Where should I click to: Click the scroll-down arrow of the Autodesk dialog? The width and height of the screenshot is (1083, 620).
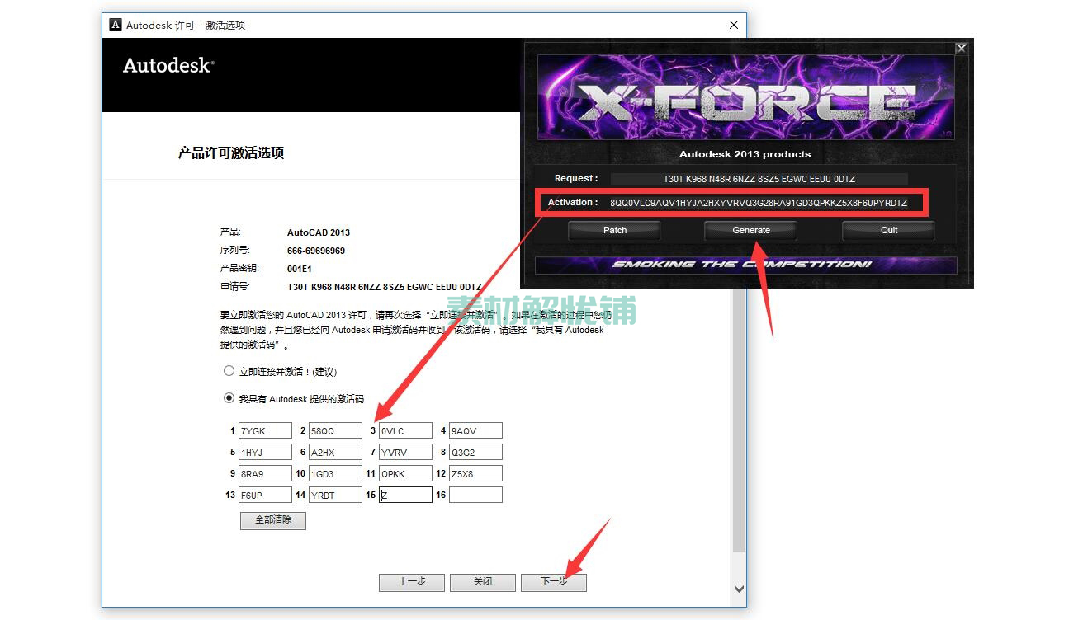[x=739, y=589]
